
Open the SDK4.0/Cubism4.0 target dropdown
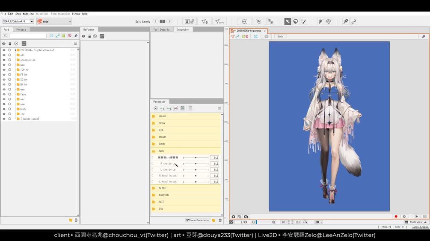[x=32, y=21]
